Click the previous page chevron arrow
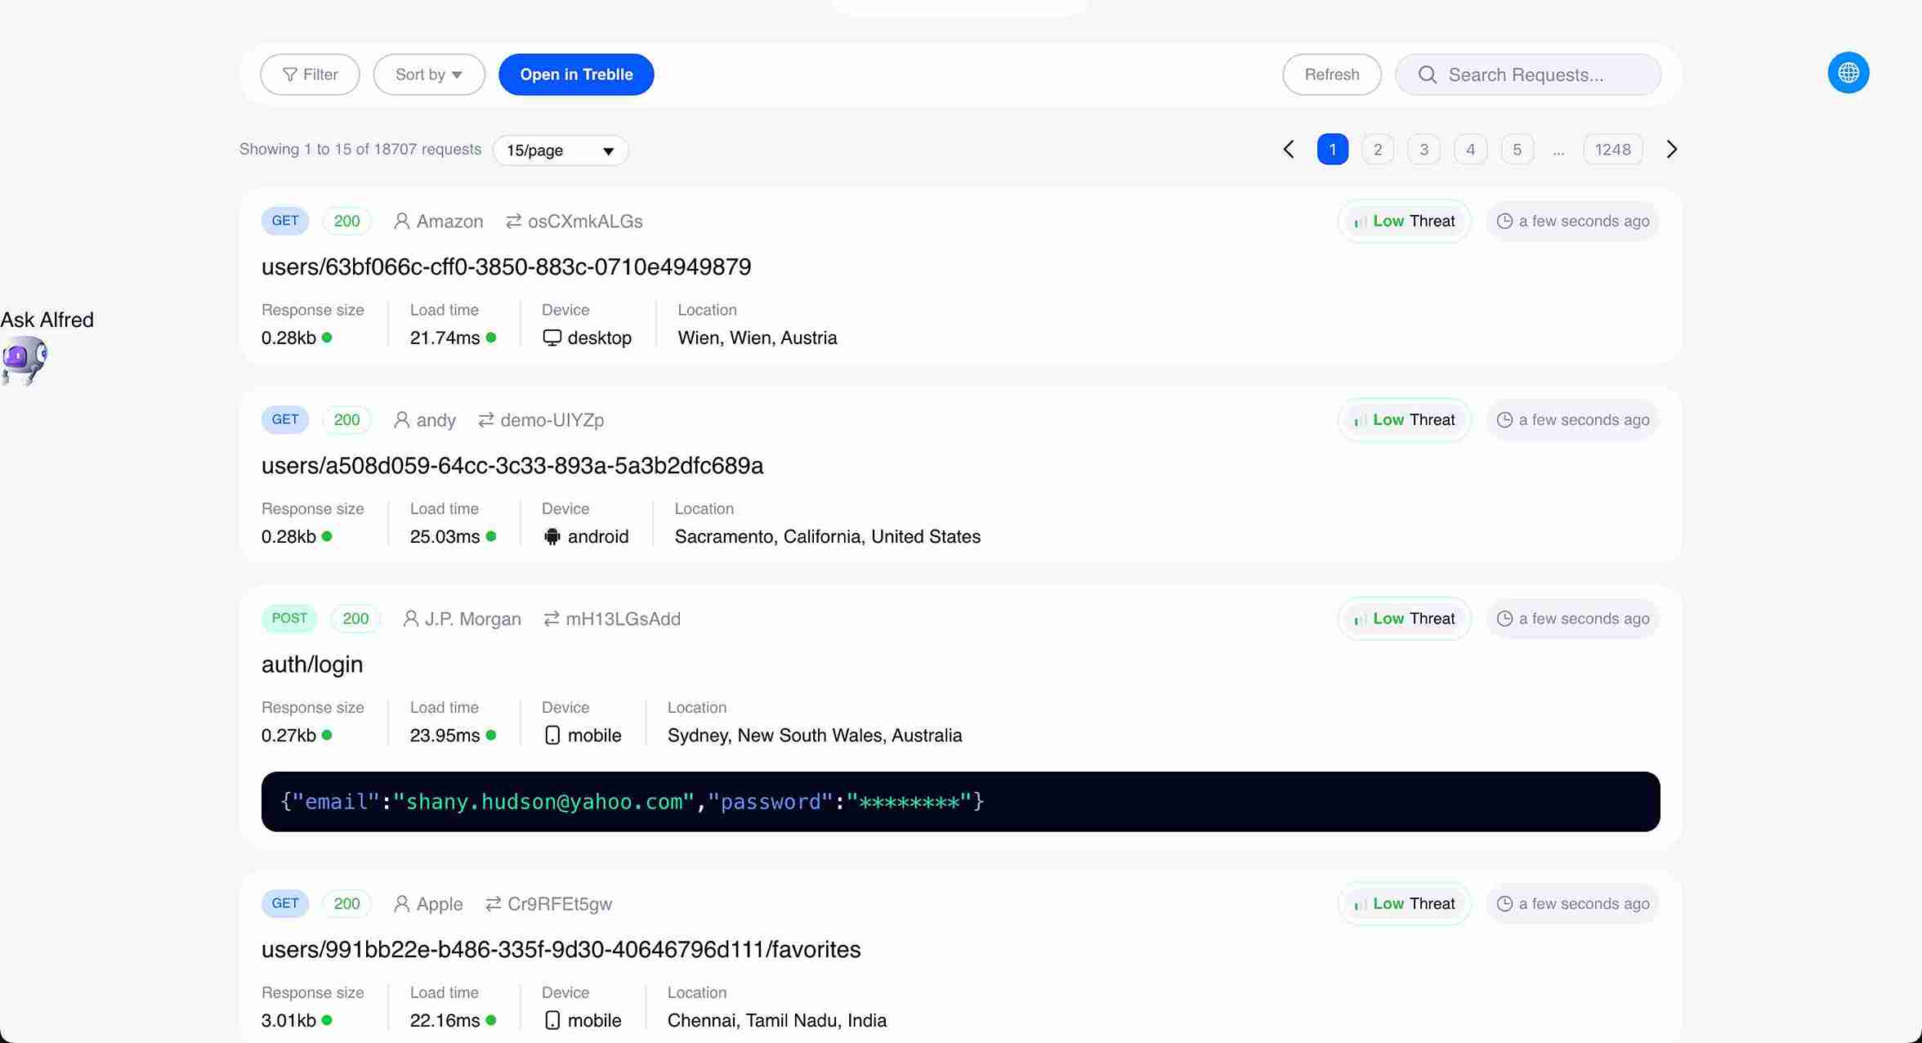Viewport: 1922px width, 1043px height. click(1288, 149)
